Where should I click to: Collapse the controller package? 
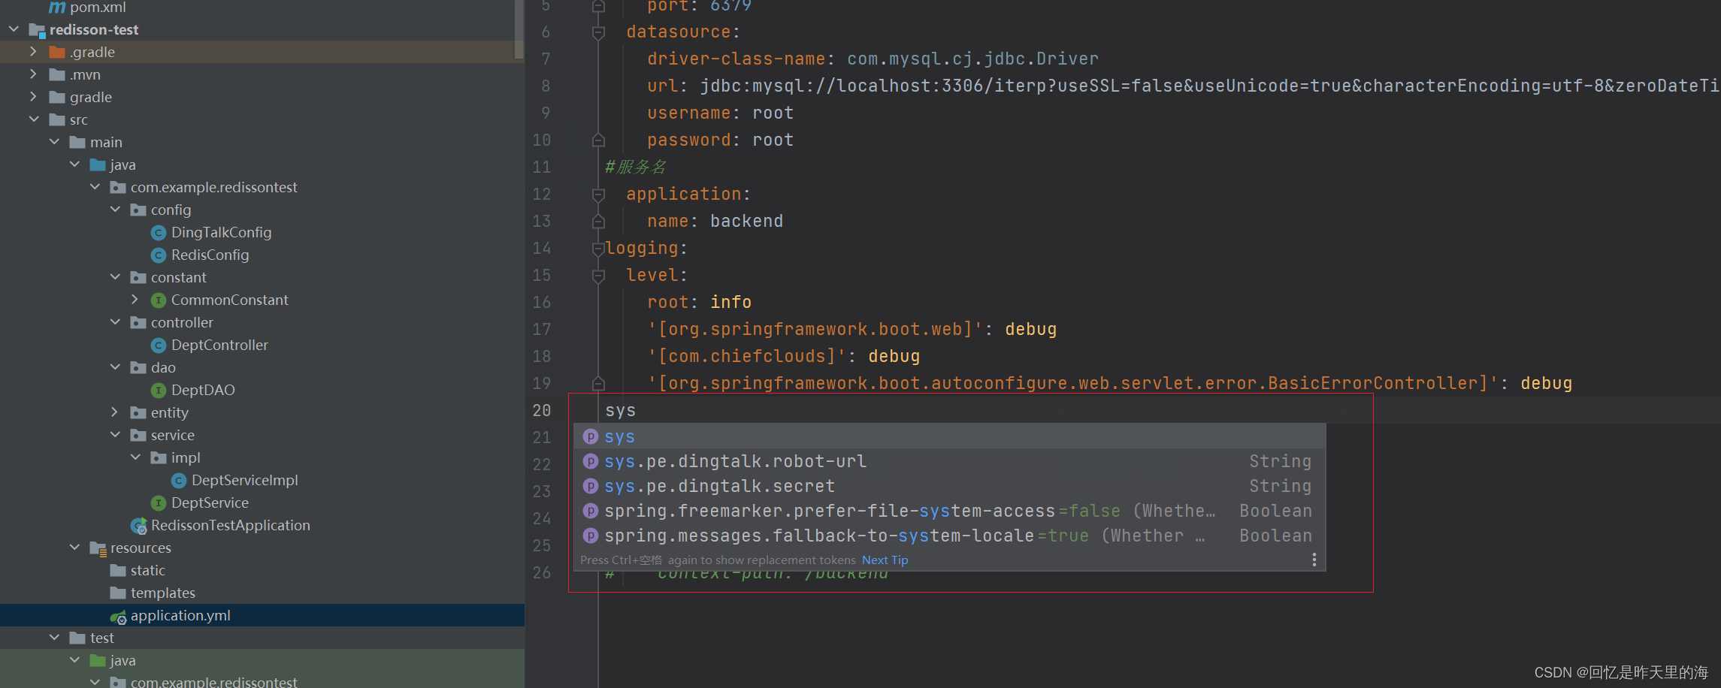click(115, 322)
